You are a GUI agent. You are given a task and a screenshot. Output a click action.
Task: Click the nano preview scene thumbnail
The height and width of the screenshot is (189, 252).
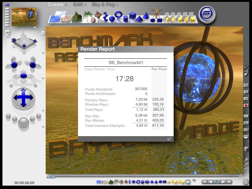(24, 17)
